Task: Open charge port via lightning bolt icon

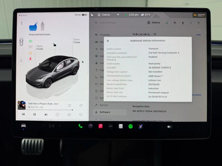Action: [83, 62]
